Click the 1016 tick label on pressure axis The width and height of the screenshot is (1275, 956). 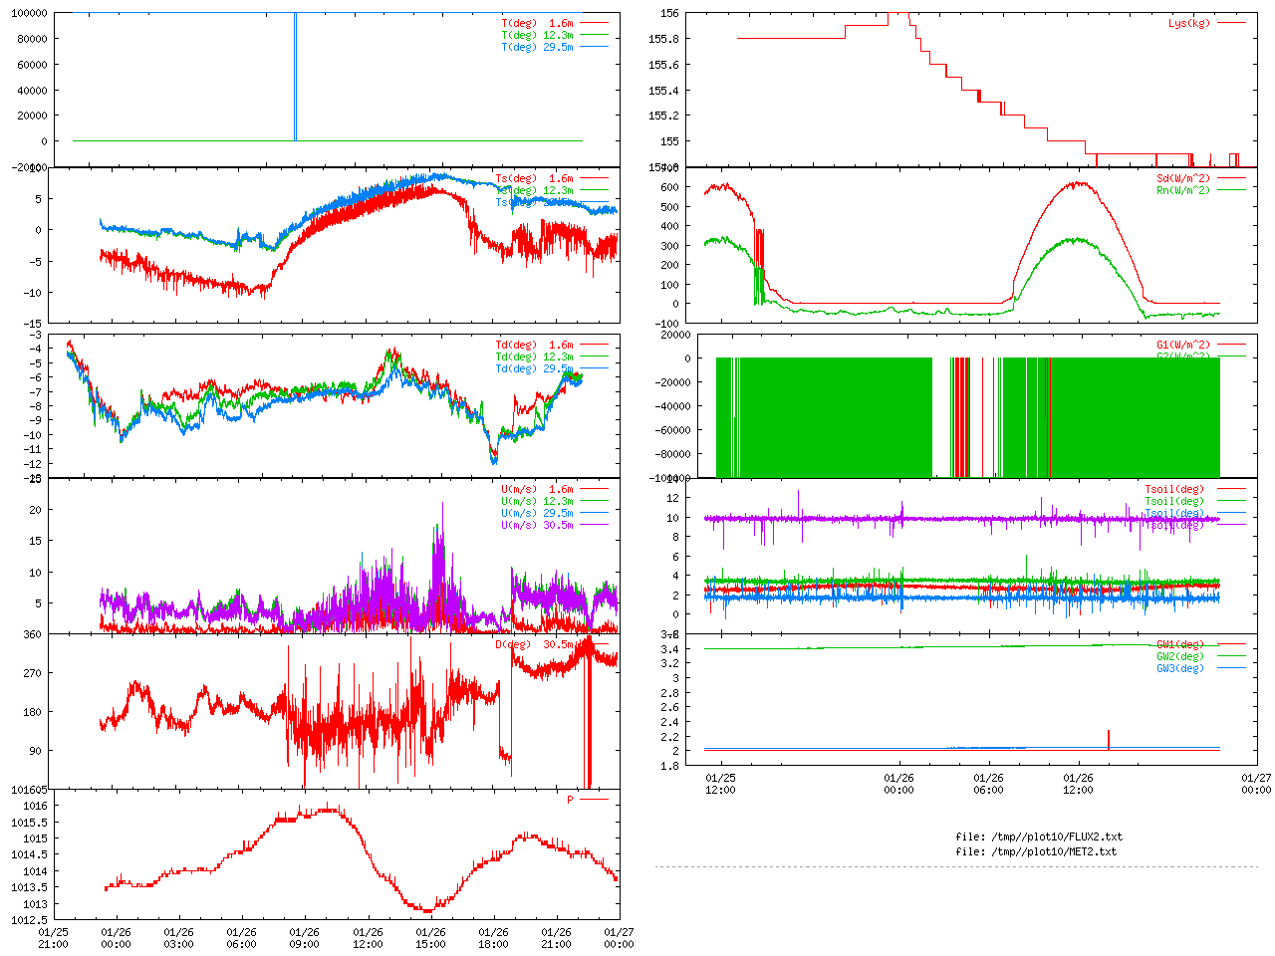tap(35, 806)
